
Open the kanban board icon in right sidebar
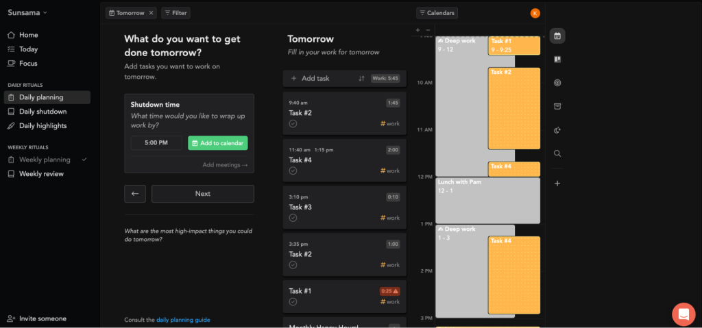[x=557, y=60]
